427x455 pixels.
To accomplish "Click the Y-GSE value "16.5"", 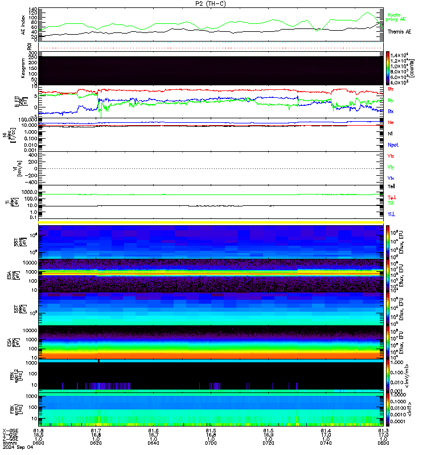I will (38, 435).
